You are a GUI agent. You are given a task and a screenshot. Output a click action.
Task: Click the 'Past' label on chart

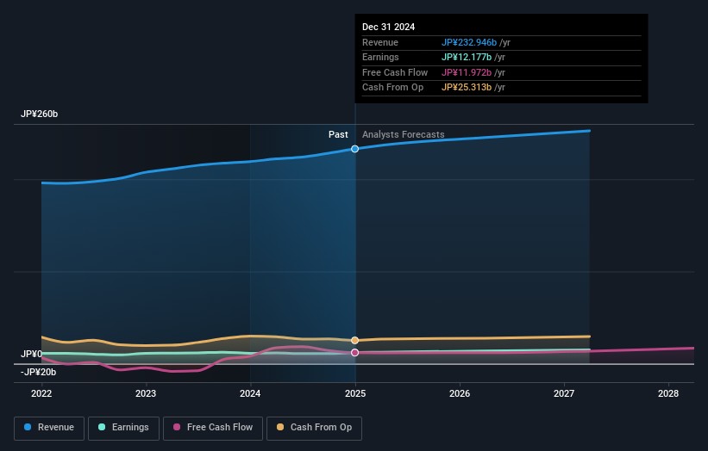pos(338,134)
